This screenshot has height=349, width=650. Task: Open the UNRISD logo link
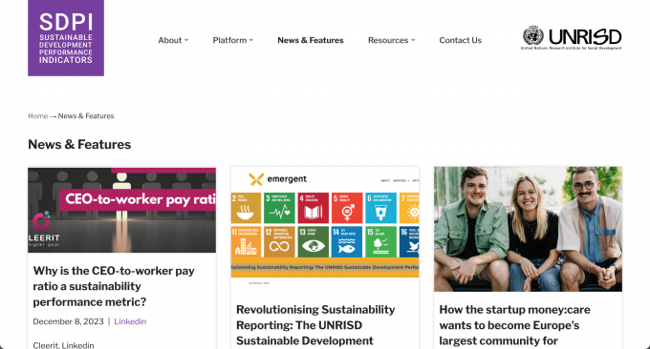click(x=572, y=37)
